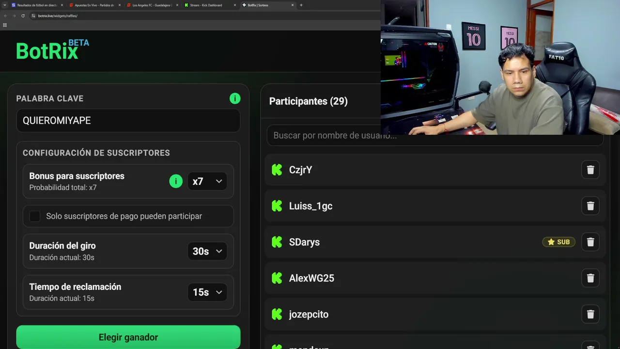The width and height of the screenshot is (620, 349).
Task: Close the Stream - Kick Dashboard tab
Action: 235,5
